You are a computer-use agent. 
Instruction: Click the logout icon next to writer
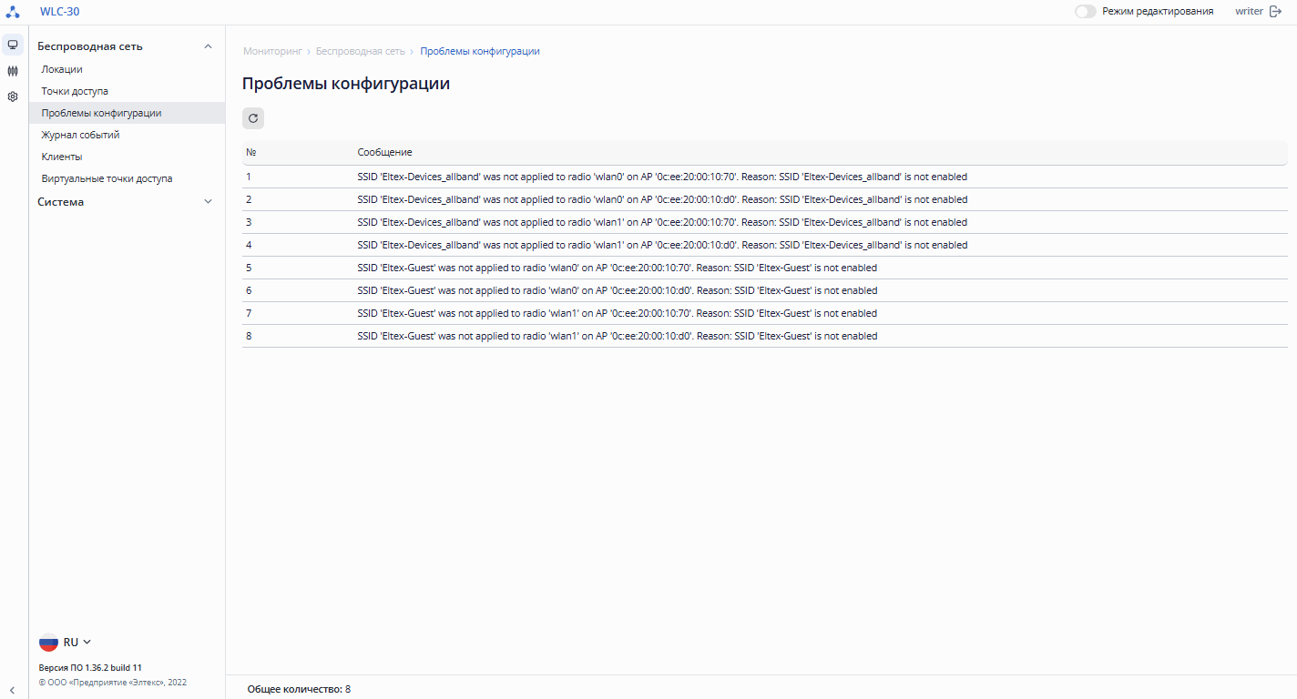[x=1275, y=12]
